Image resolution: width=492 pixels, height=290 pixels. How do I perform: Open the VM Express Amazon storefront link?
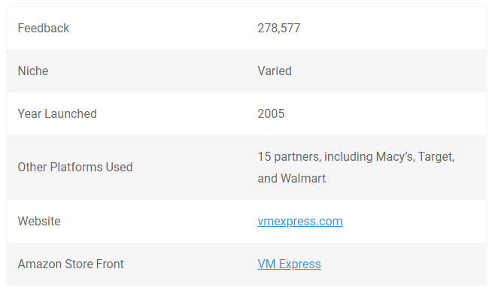289,264
